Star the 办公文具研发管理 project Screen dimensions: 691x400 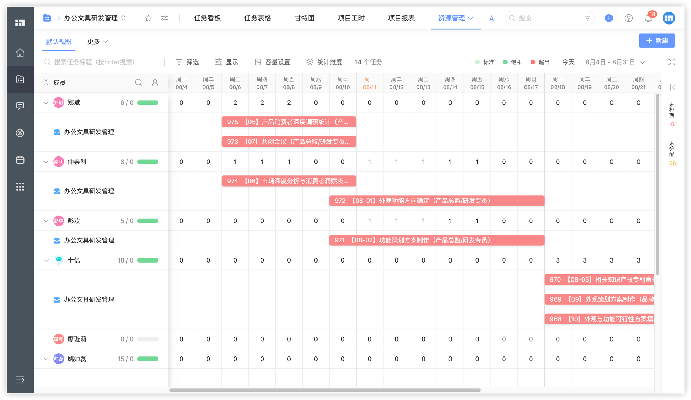pos(148,18)
